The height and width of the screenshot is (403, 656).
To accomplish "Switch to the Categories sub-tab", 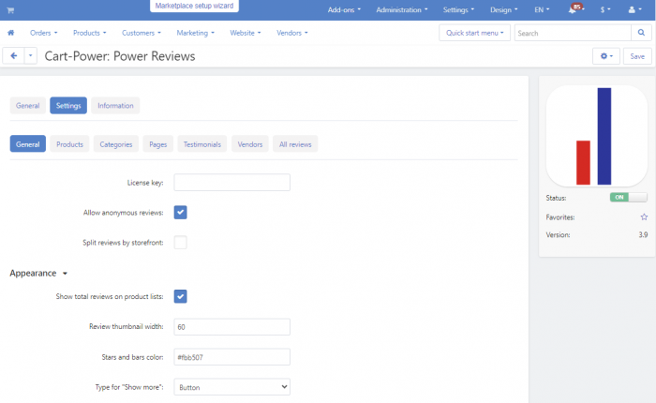I will click(x=116, y=144).
